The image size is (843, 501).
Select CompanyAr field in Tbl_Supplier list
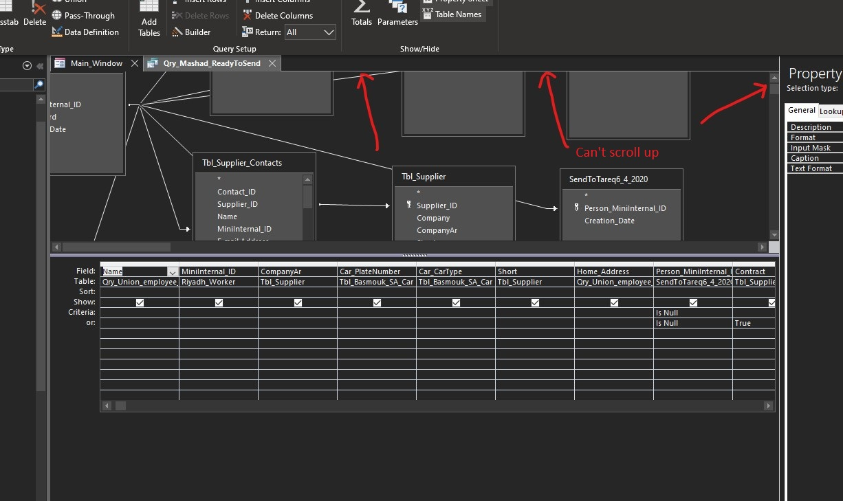[x=437, y=230]
